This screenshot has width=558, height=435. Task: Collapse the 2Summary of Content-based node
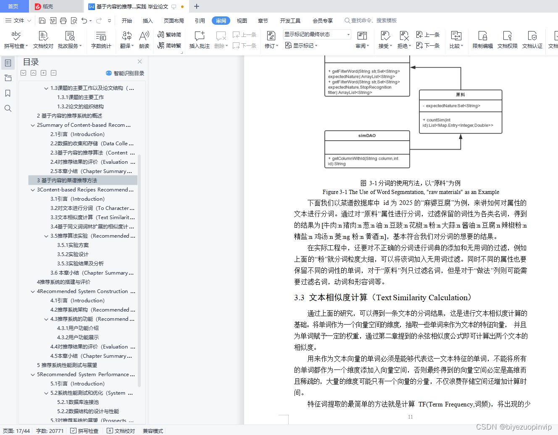tap(33, 125)
